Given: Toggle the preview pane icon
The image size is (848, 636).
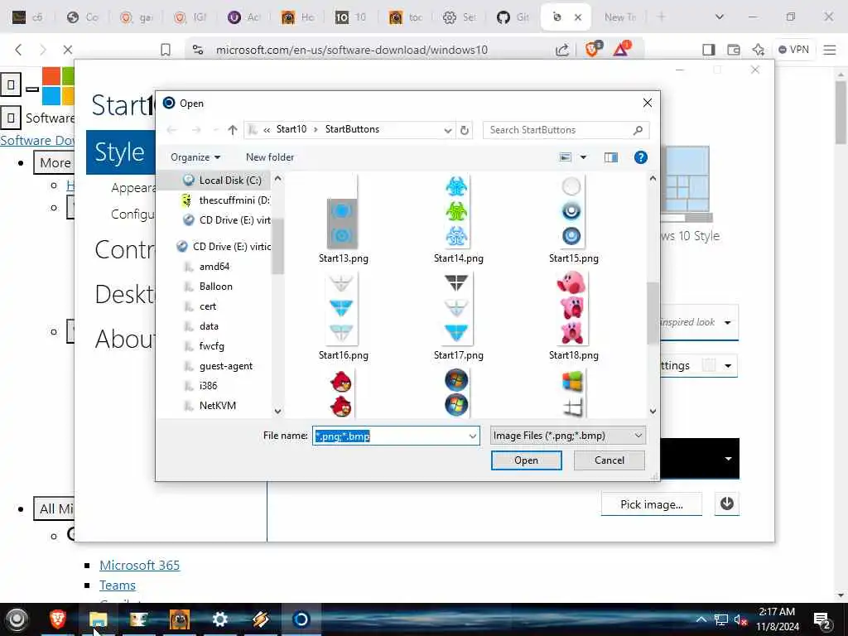Looking at the screenshot, I should pyautogui.click(x=611, y=157).
